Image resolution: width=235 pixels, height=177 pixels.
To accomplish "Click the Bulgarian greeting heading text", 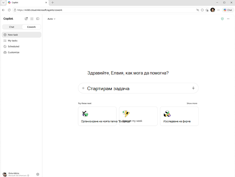I will tap(128, 73).
